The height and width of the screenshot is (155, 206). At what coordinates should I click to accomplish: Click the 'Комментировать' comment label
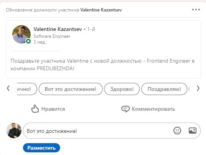(153, 109)
